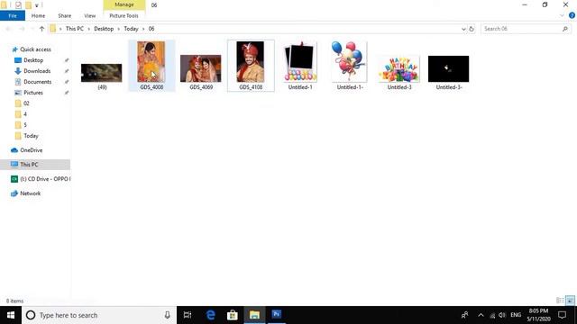Viewport: 577px width, 324px height.
Task: Open Desktop in Quick access
Action: click(x=33, y=60)
